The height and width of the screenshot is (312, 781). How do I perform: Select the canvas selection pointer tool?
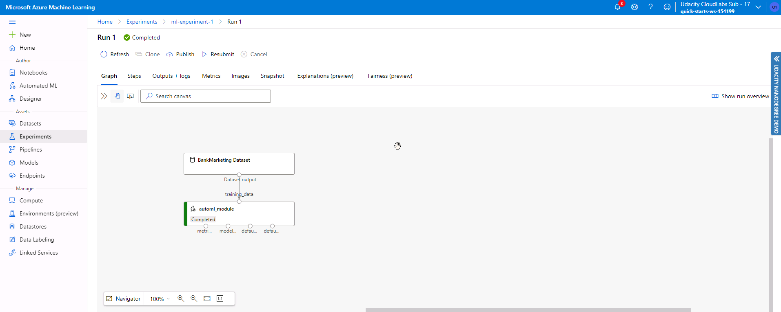[130, 96]
